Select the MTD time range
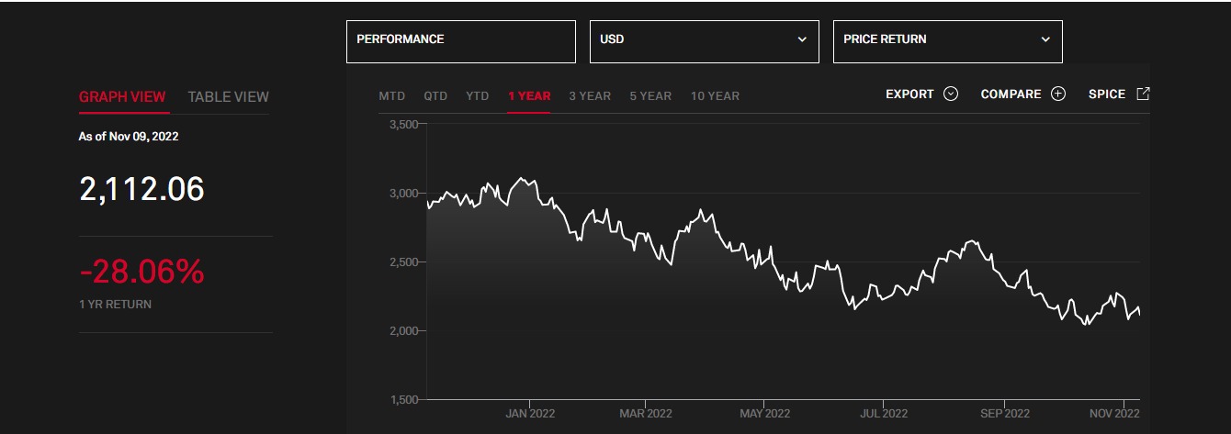The height and width of the screenshot is (434, 1231). pos(392,95)
